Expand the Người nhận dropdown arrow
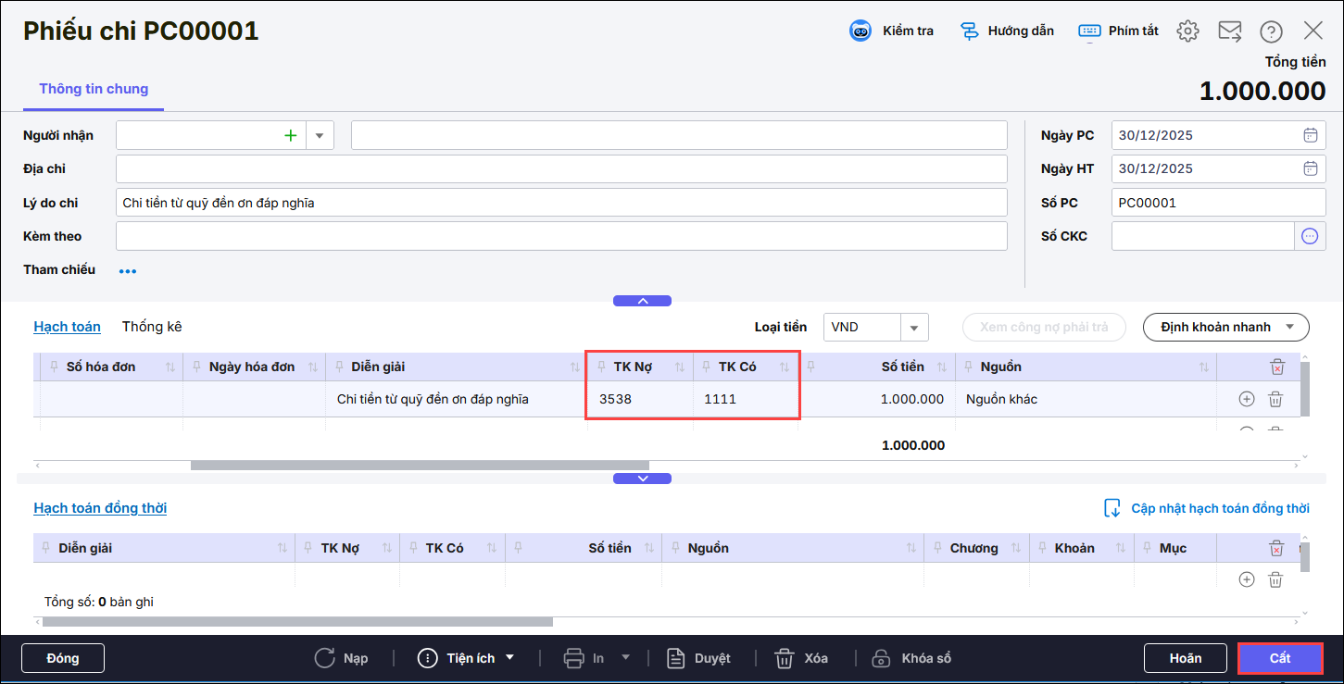This screenshot has height=684, width=1344. pyautogui.click(x=320, y=135)
